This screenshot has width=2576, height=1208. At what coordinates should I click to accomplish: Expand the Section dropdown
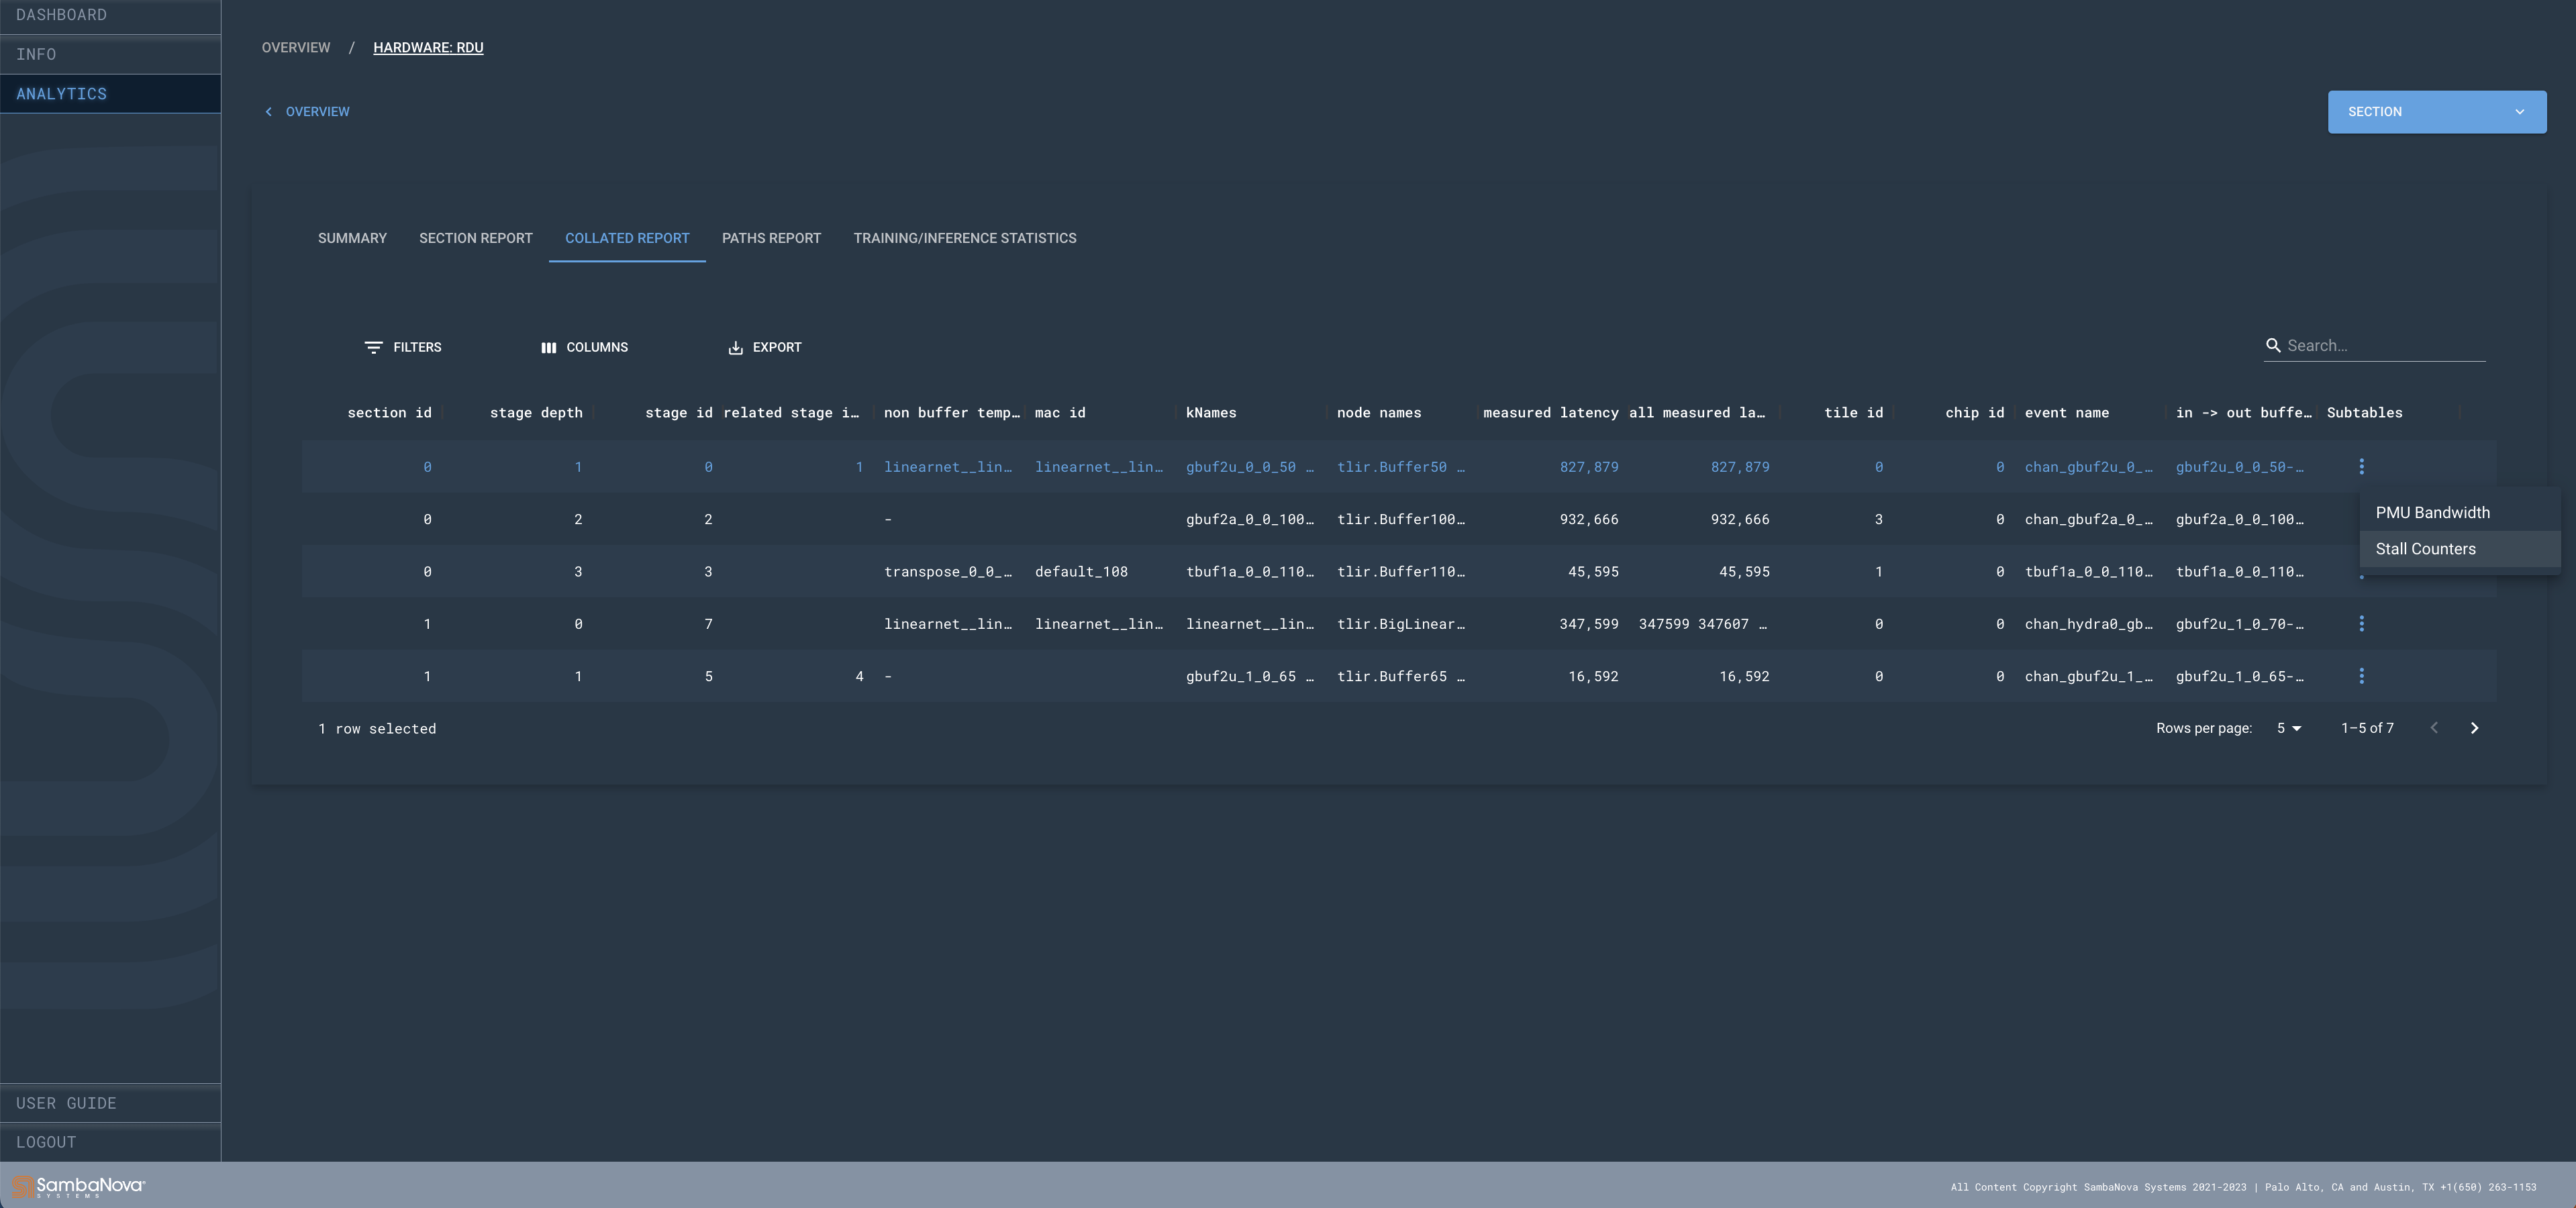click(x=2436, y=112)
